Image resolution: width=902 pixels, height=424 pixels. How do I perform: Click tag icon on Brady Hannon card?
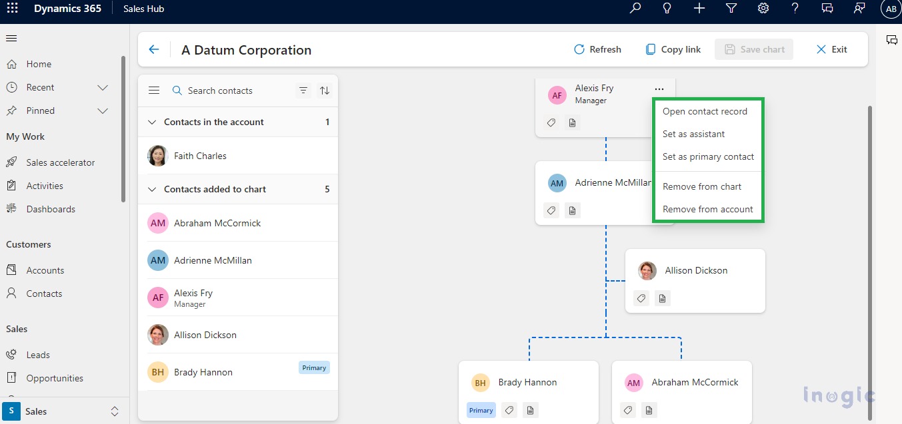pyautogui.click(x=509, y=410)
